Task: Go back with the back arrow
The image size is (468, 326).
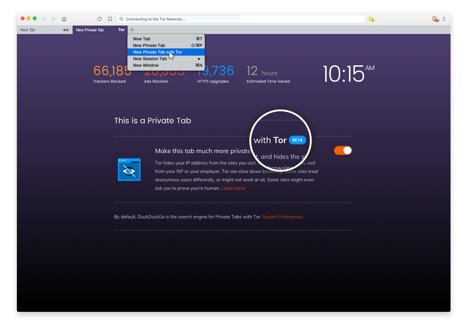Action: tap(44, 19)
